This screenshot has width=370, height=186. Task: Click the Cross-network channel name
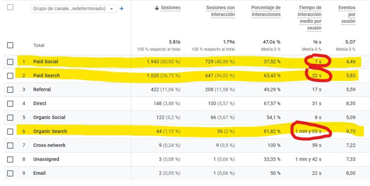click(x=49, y=145)
